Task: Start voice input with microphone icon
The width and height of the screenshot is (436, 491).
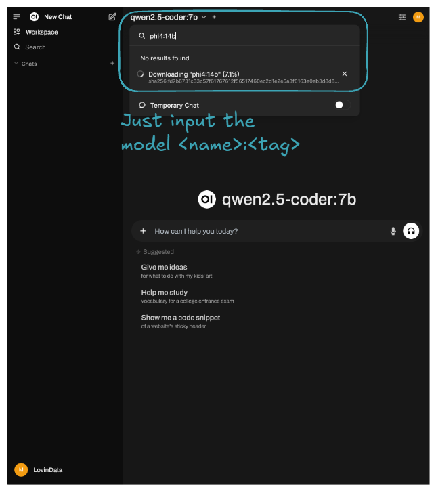Action: [393, 231]
